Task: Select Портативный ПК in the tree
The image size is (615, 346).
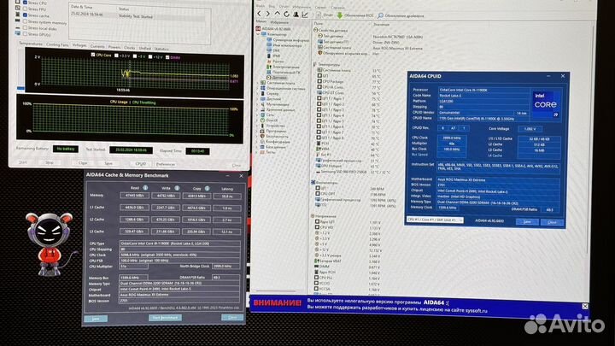Action: point(284,72)
